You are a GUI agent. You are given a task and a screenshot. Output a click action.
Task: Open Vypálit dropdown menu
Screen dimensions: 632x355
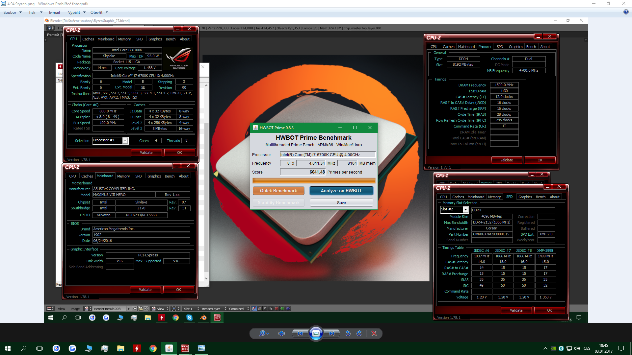pyautogui.click(x=77, y=12)
